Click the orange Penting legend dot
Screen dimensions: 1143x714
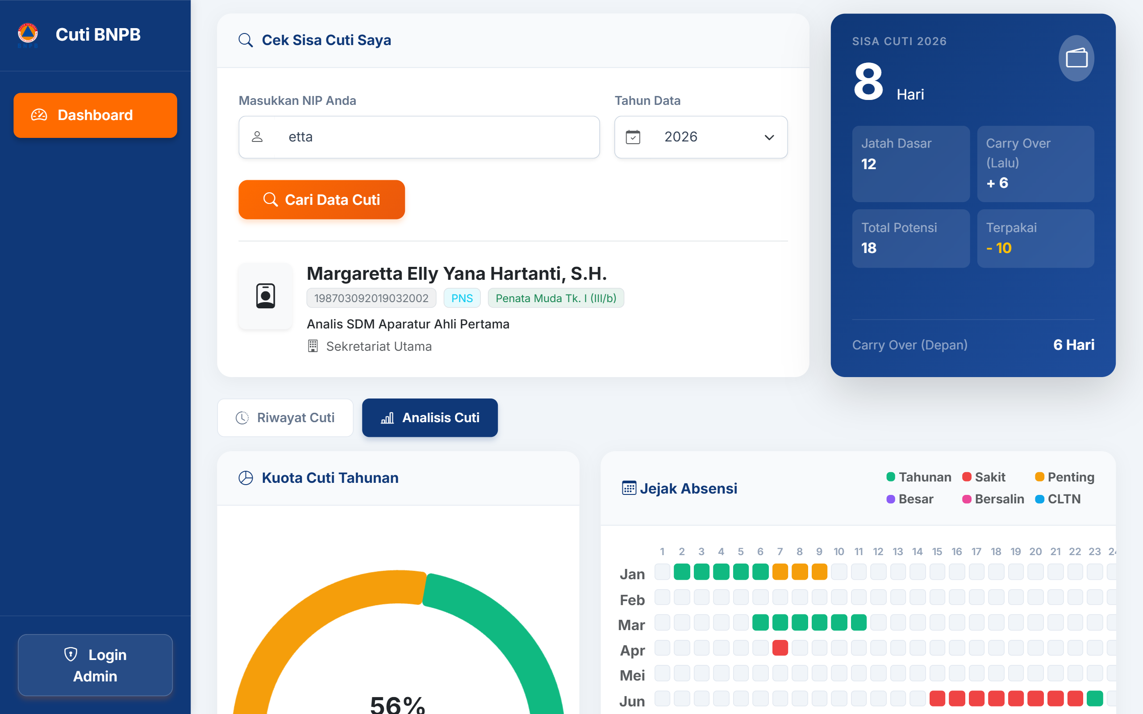click(1039, 477)
